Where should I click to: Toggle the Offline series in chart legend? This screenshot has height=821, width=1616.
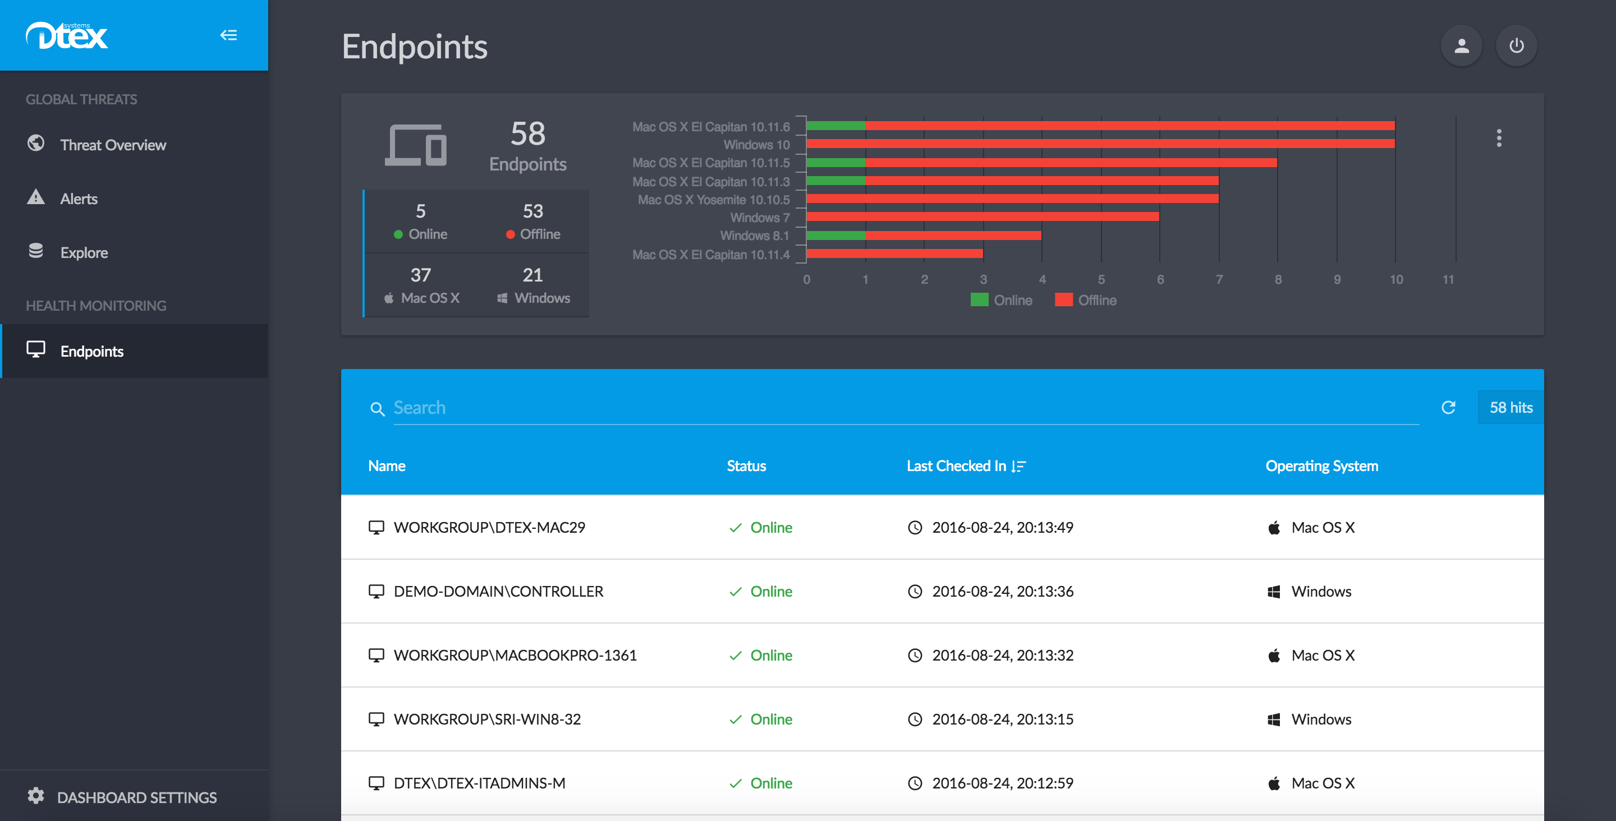1085,300
